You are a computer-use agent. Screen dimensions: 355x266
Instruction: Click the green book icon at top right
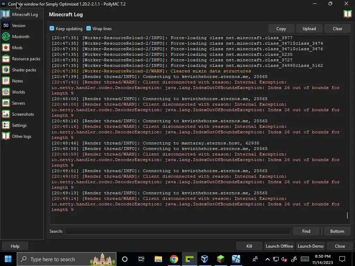point(347,14)
